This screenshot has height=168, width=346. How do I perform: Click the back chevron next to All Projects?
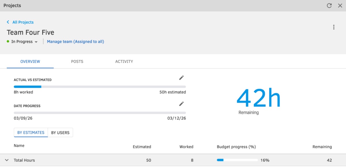coord(7,22)
